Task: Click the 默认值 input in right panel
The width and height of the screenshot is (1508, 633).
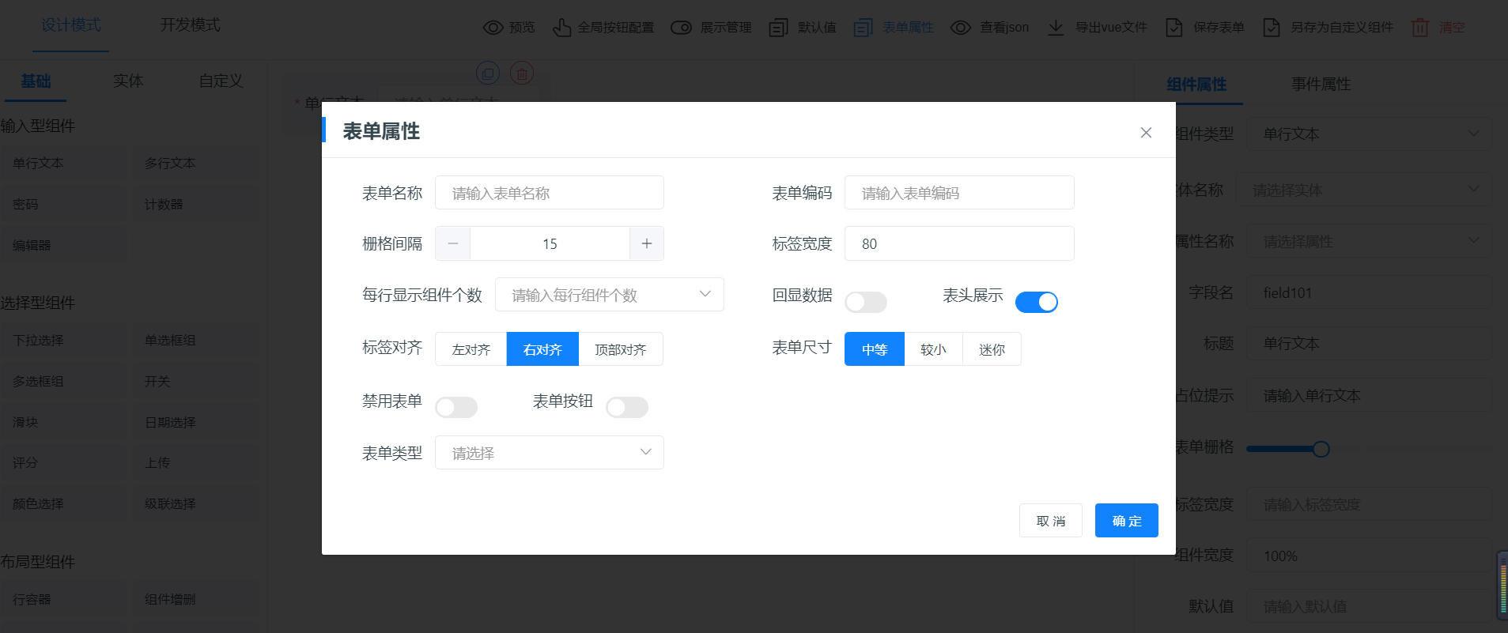Action: click(1370, 606)
